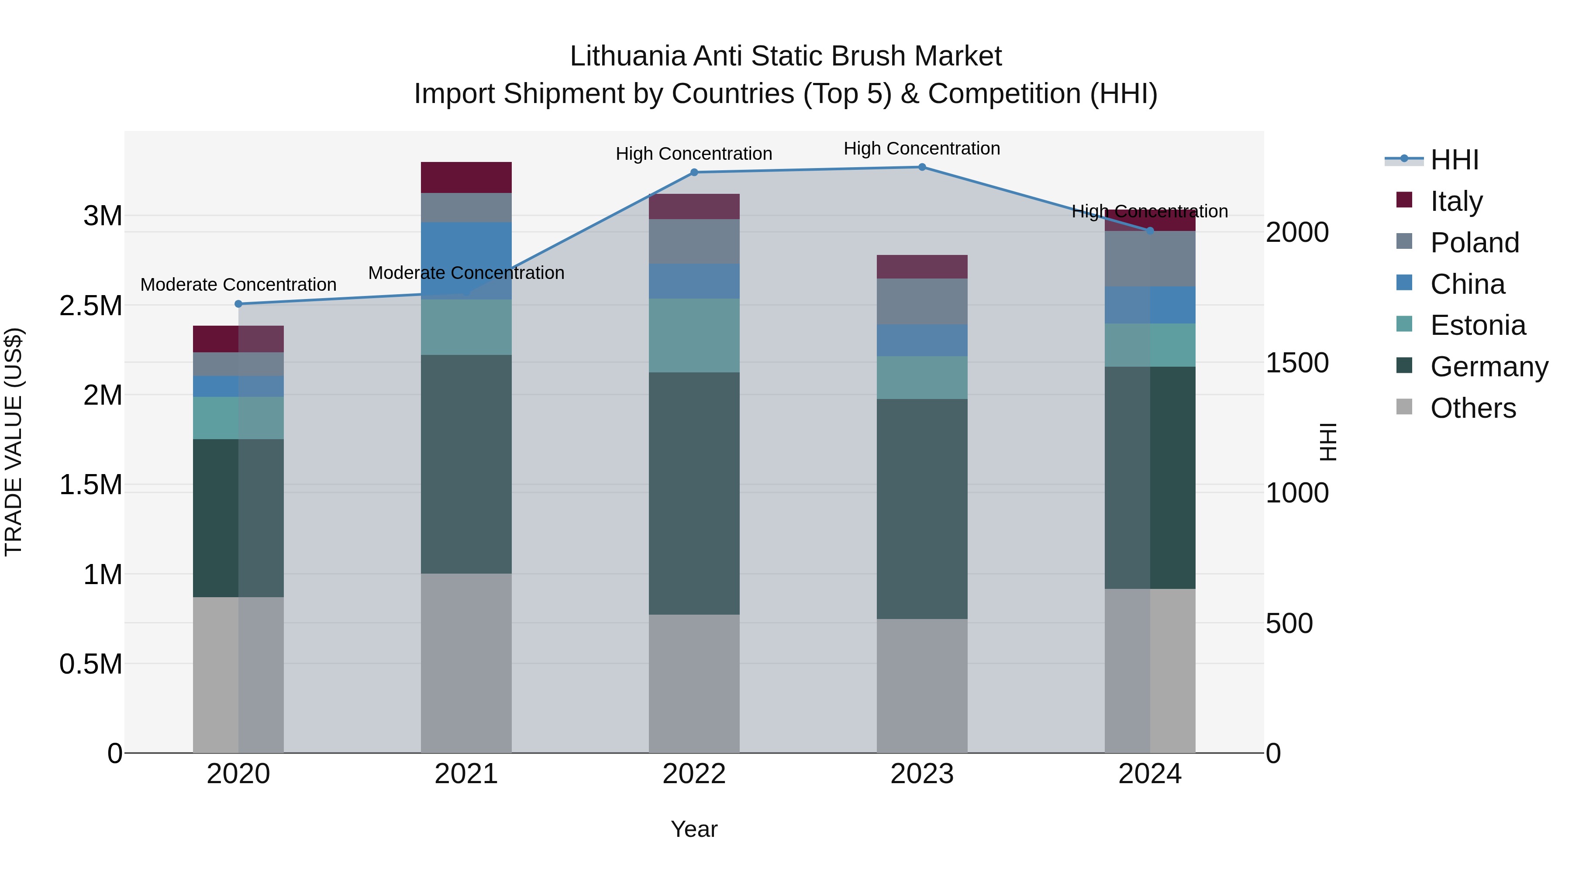Click the TRADE VALUE (US$) axis title

pyautogui.click(x=14, y=442)
